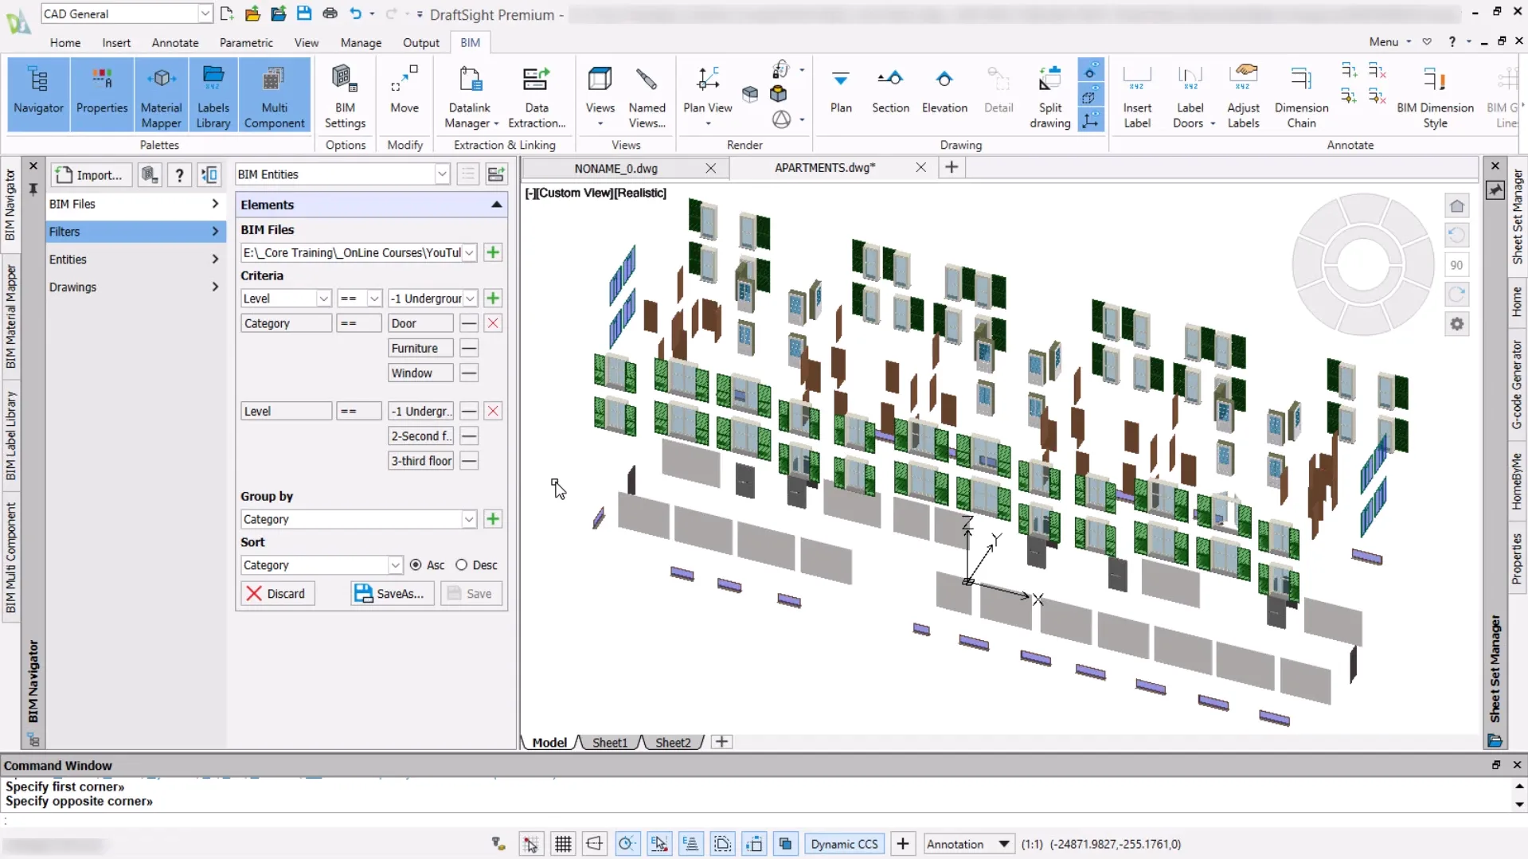1528x859 pixels.
Task: Switch to the Annotate ribbon tab
Action: (174, 43)
